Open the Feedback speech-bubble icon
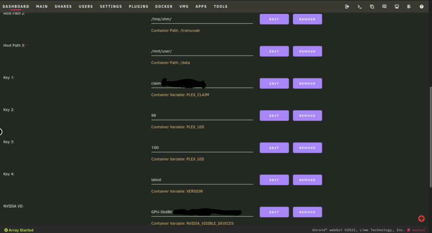 click(384, 6)
